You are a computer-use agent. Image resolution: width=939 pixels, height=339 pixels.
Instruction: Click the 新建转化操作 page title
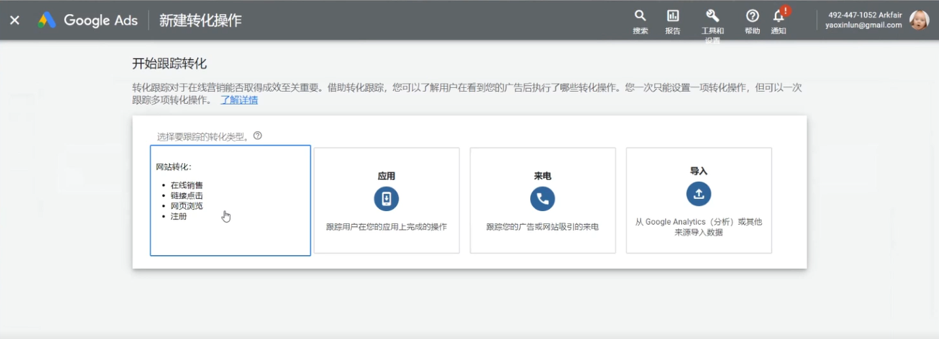pyautogui.click(x=200, y=20)
